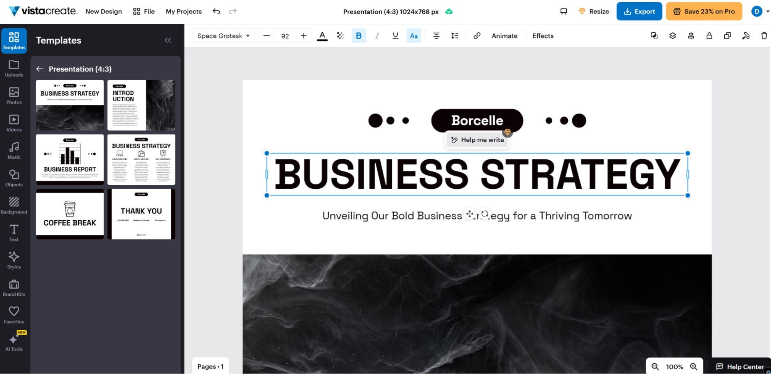Open the layers order icon

pyautogui.click(x=672, y=36)
